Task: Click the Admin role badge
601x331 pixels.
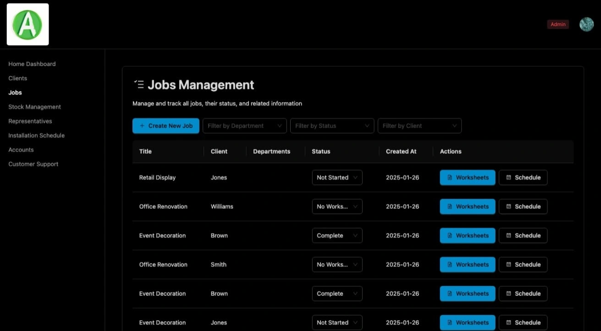Action: [558, 24]
